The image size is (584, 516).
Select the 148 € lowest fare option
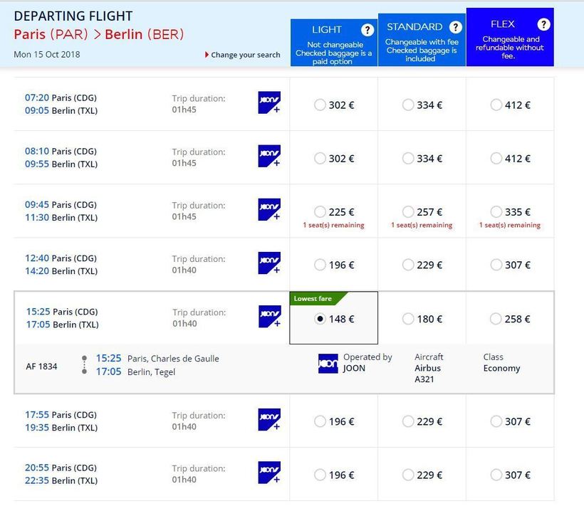[320, 319]
